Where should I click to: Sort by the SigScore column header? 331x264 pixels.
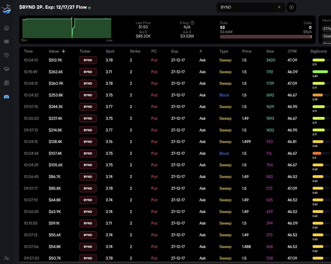coord(319,51)
